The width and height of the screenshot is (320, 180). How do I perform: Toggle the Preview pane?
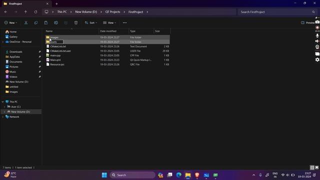point(308,23)
